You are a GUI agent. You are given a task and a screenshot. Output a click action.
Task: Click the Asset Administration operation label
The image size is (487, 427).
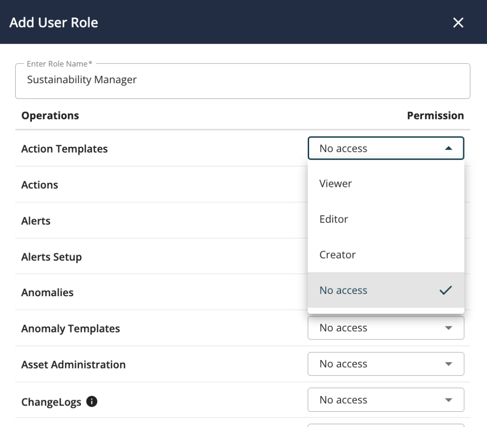click(x=73, y=365)
